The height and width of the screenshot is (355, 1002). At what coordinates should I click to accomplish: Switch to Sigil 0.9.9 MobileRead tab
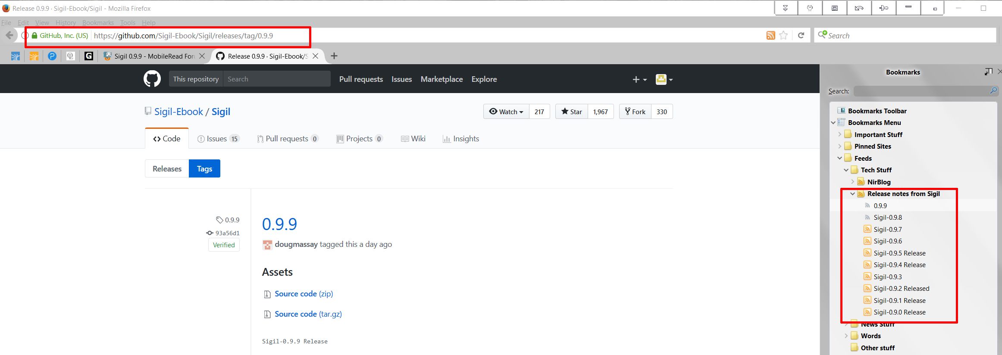point(155,56)
